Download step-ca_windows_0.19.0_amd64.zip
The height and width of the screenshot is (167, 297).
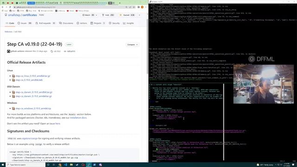33,109
